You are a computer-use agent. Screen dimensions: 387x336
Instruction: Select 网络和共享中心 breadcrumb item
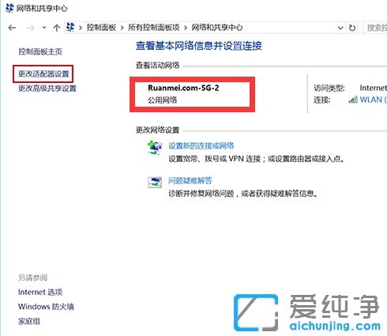point(217,28)
